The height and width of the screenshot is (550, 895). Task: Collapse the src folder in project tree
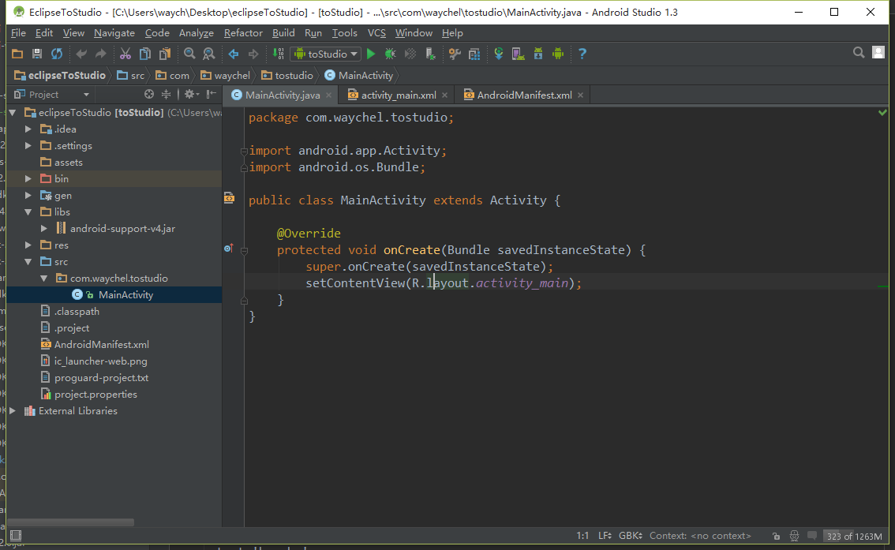[x=28, y=262]
